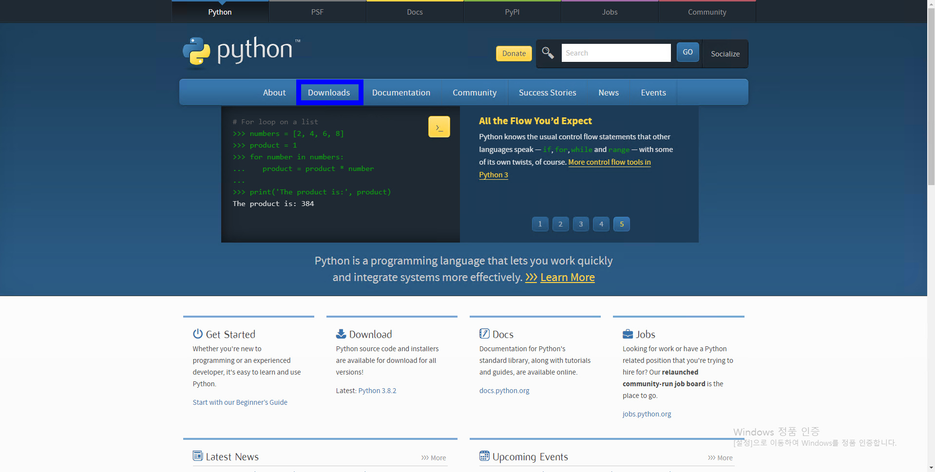Open the Downloads menu
The image size is (935, 472).
pos(329,93)
